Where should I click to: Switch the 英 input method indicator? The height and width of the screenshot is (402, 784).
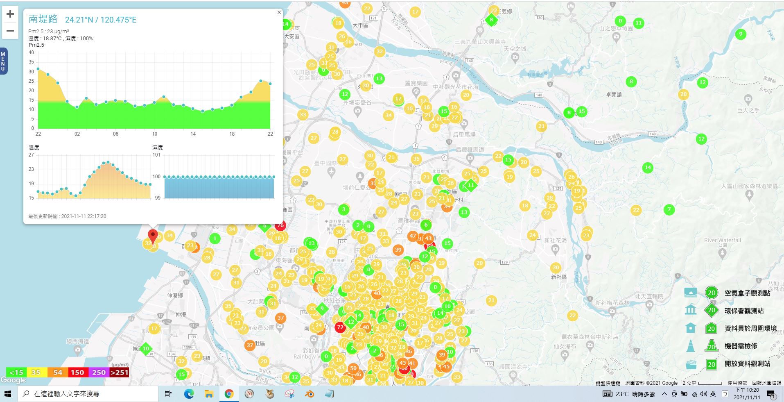(713, 394)
